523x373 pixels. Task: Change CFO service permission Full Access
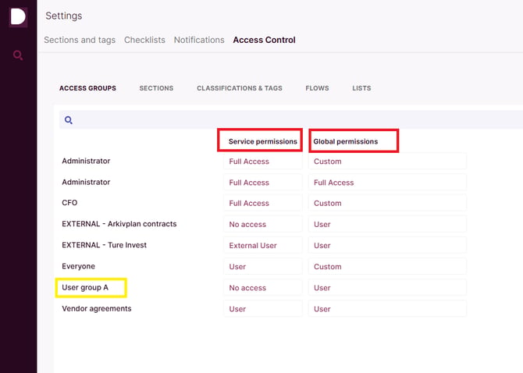[263, 204]
